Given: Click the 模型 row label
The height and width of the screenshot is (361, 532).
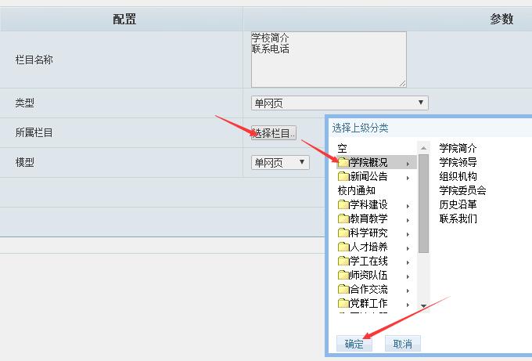Looking at the screenshot, I should (25, 162).
